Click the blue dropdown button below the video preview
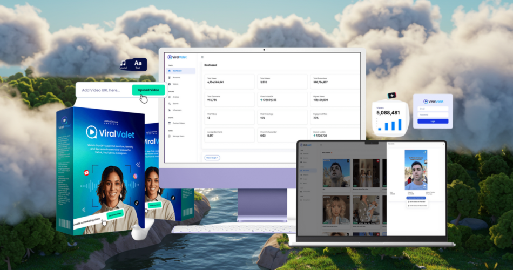This screenshot has height=270, width=513. coord(416,198)
